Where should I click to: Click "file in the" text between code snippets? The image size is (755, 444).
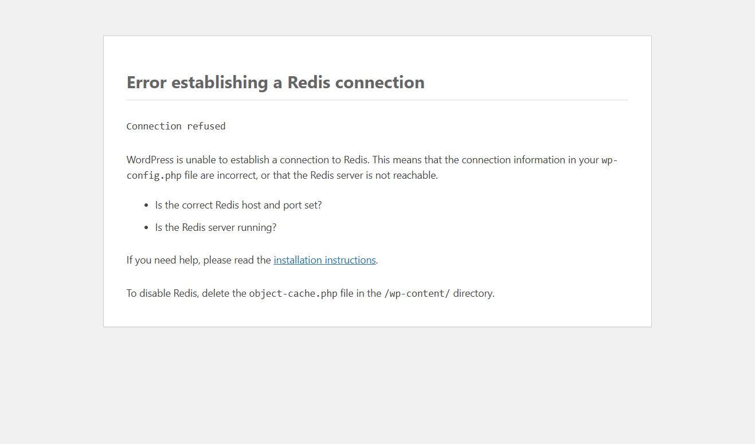[361, 293]
